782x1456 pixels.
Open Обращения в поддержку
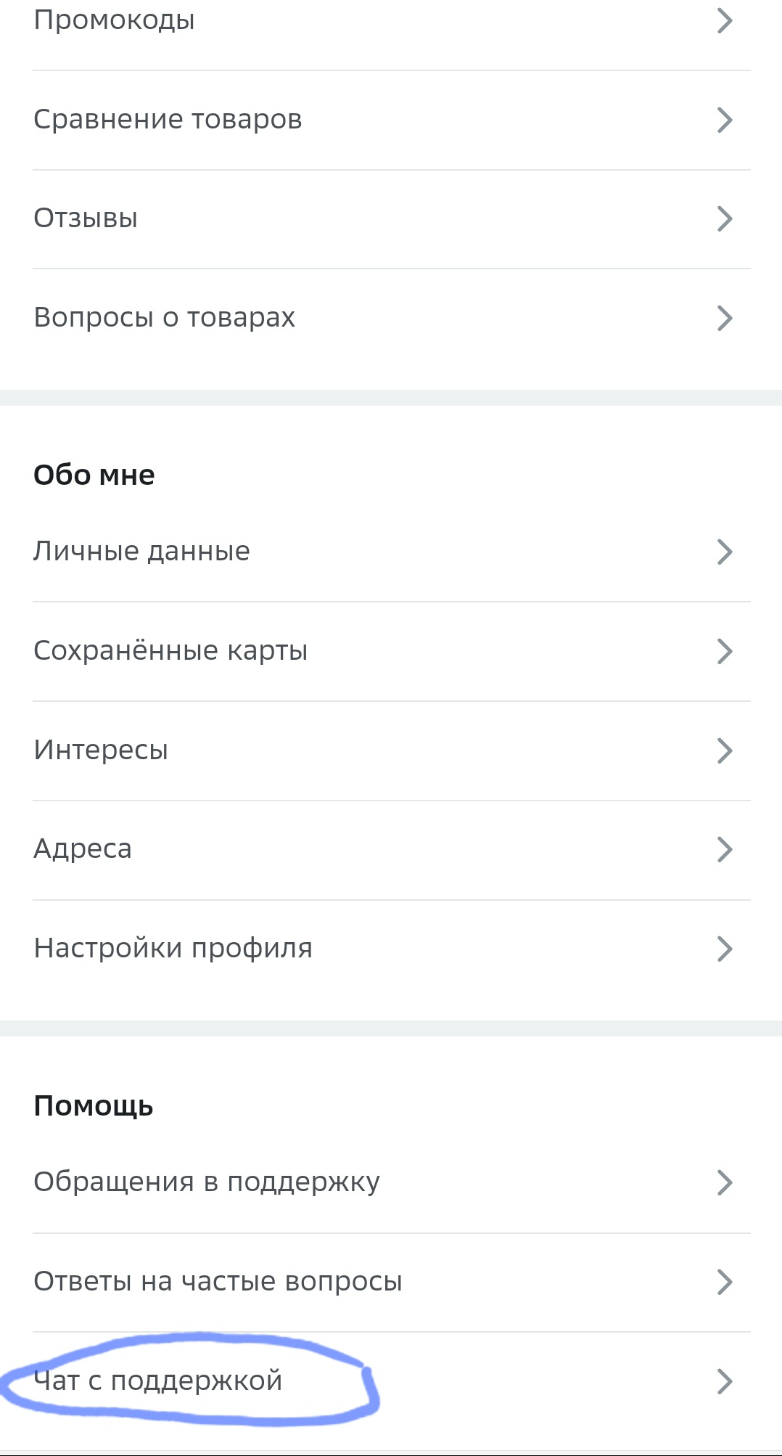[392, 1183]
